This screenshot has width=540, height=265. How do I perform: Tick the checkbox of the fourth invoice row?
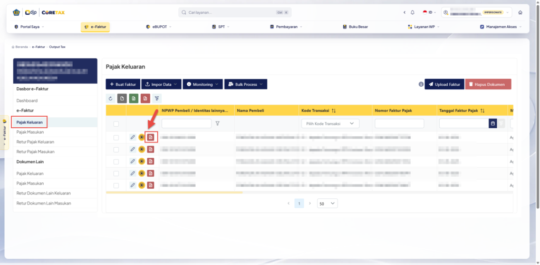click(116, 174)
